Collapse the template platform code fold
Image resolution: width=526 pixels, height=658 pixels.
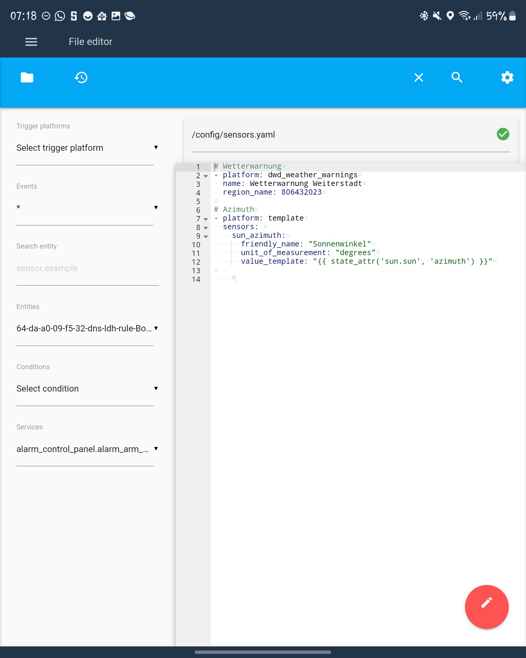206,219
